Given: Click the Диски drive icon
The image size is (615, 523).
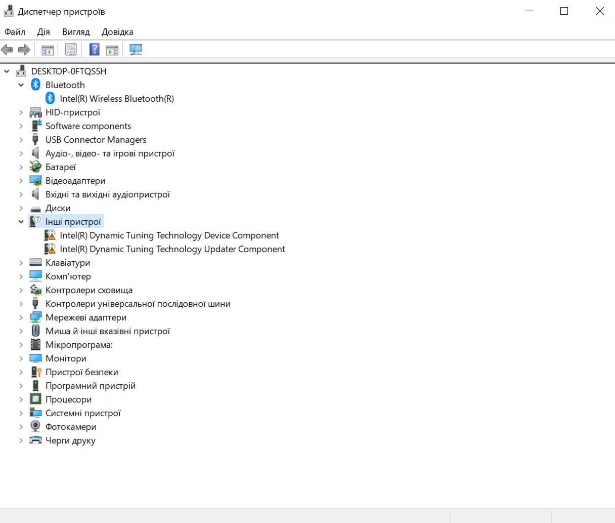Looking at the screenshot, I should pos(35,208).
